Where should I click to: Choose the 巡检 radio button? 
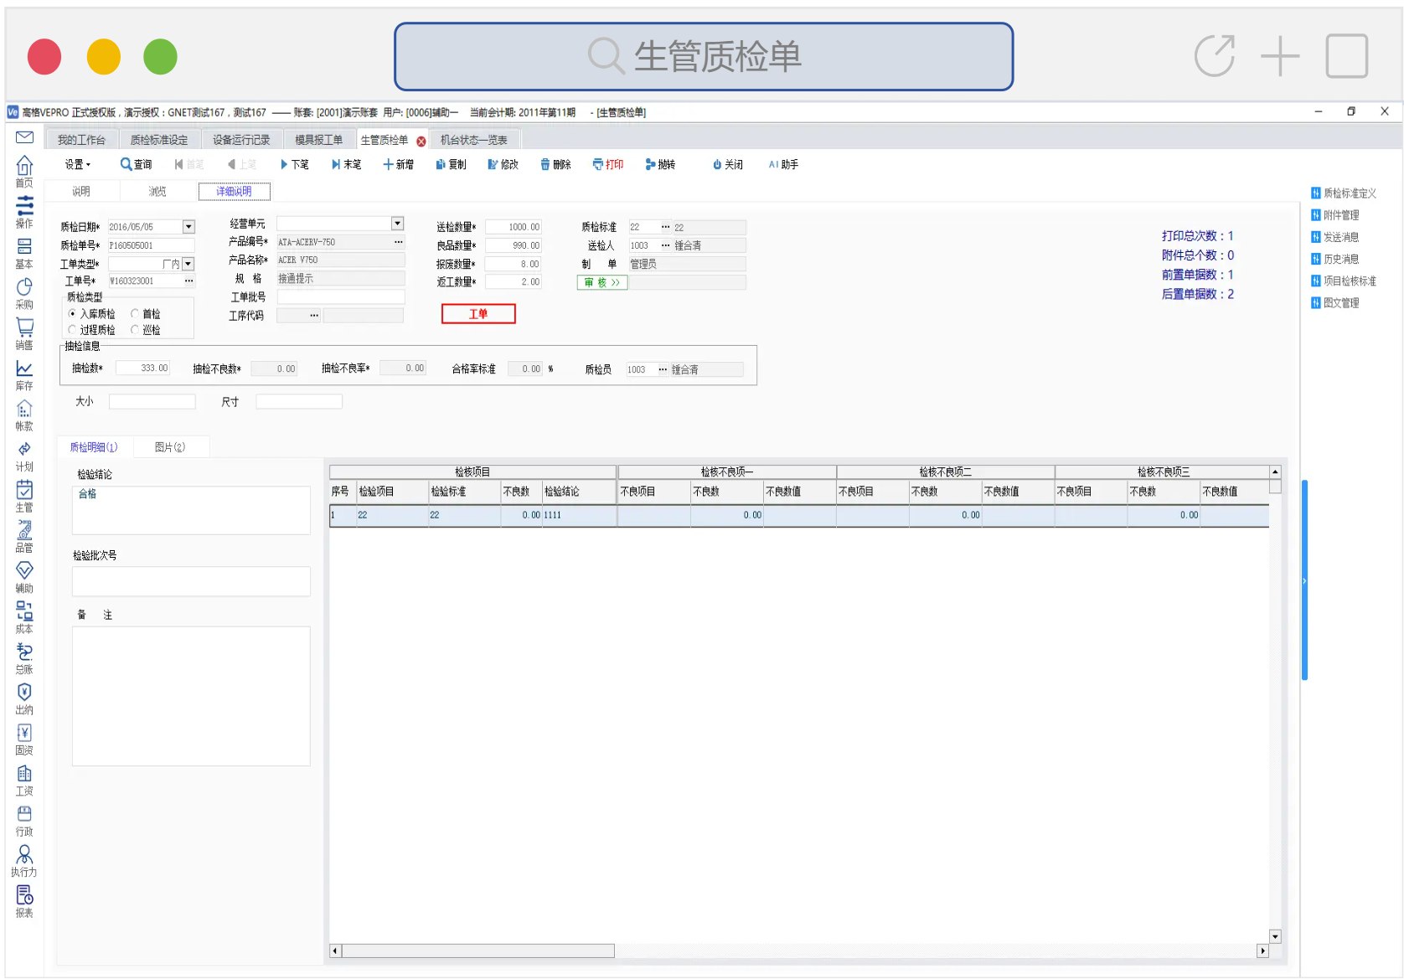click(135, 330)
